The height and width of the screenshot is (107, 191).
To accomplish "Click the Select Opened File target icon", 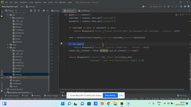I will tap(31, 11).
